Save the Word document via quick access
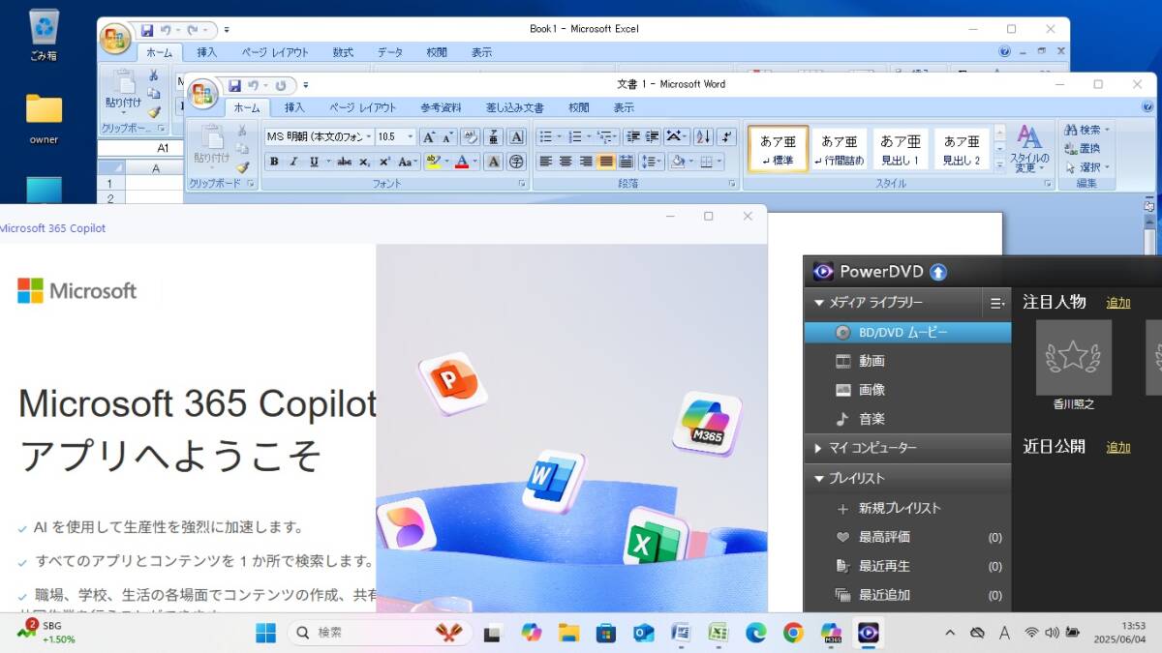 [x=233, y=85]
